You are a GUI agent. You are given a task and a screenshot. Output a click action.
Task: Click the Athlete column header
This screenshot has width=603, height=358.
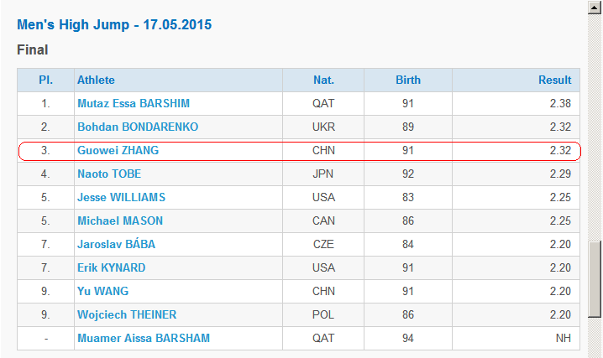click(96, 80)
